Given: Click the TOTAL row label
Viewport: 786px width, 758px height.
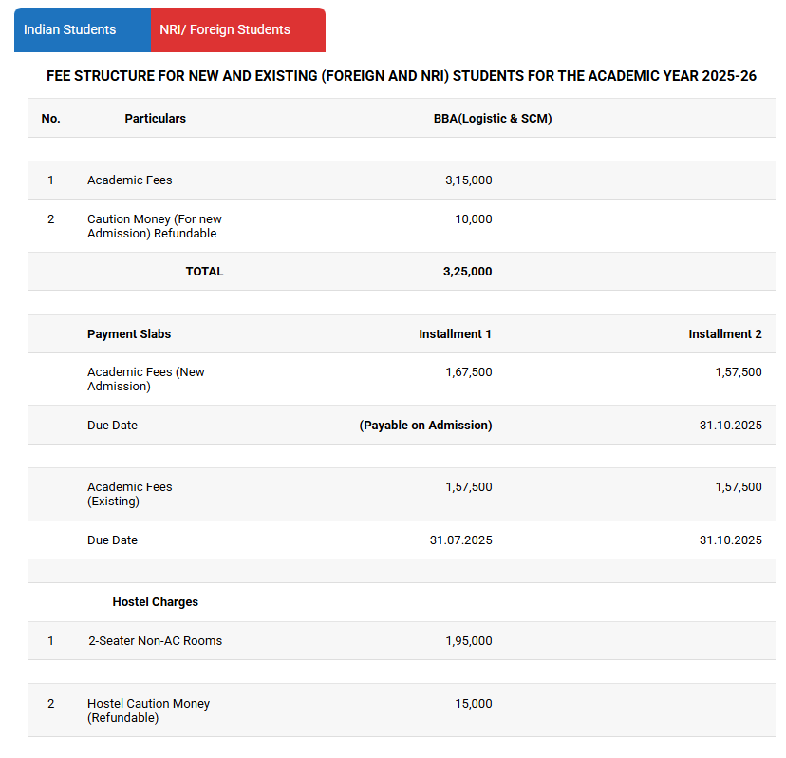Looking at the screenshot, I should [x=204, y=272].
